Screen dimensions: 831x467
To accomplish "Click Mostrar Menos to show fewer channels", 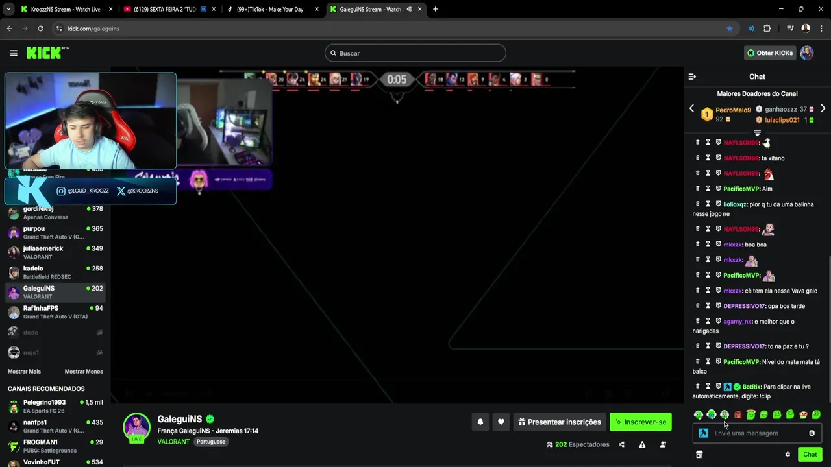I will pyautogui.click(x=84, y=372).
